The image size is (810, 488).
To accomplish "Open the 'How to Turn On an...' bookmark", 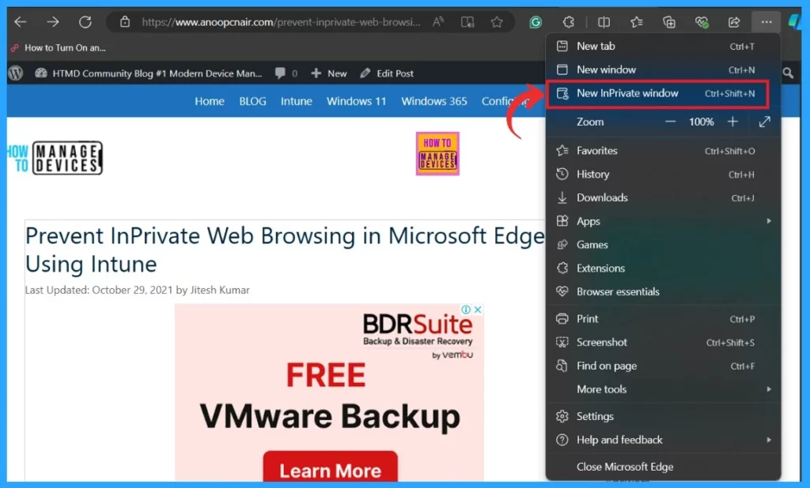I will 59,48.
